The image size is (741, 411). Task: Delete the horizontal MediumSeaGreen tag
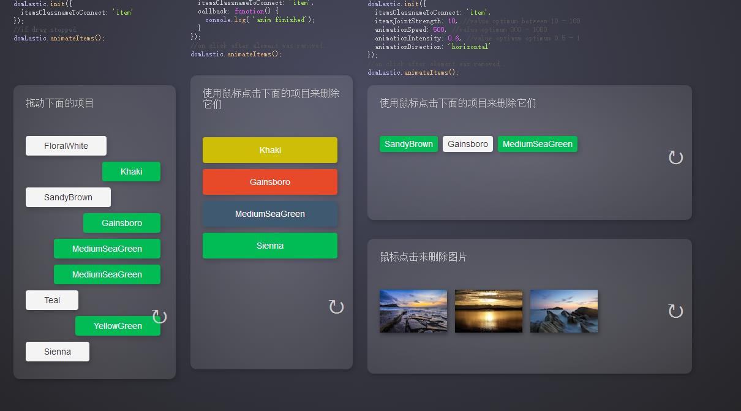(x=538, y=144)
